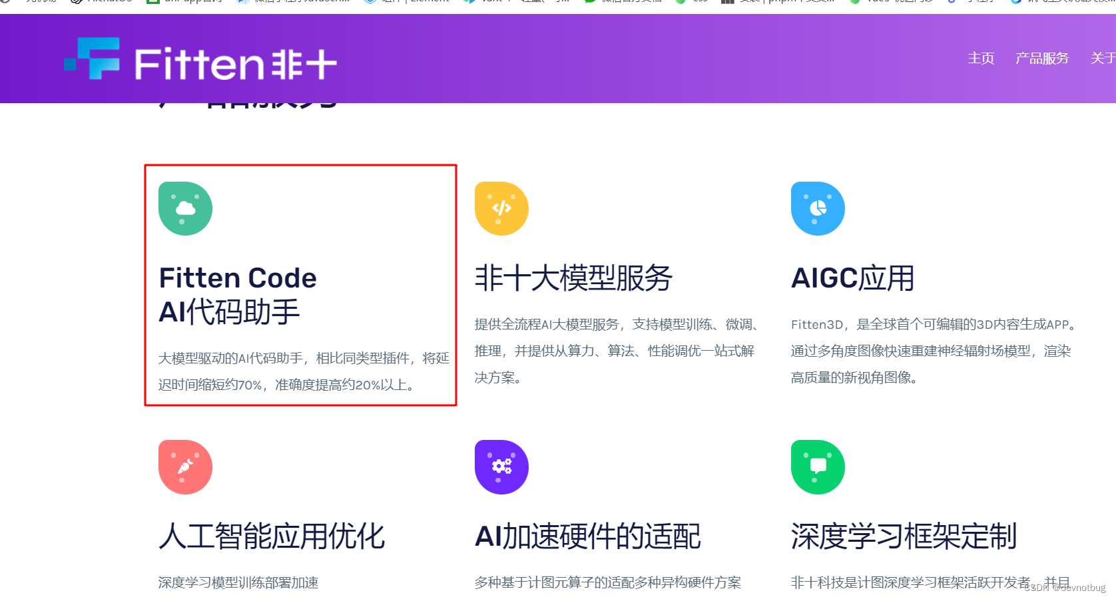This screenshot has height=599, width=1116.
Task: Open AIGC应用 heading
Action: click(x=852, y=278)
